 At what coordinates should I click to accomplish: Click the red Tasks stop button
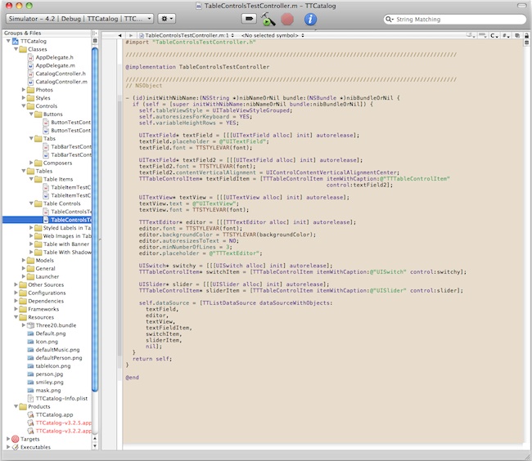(287, 18)
